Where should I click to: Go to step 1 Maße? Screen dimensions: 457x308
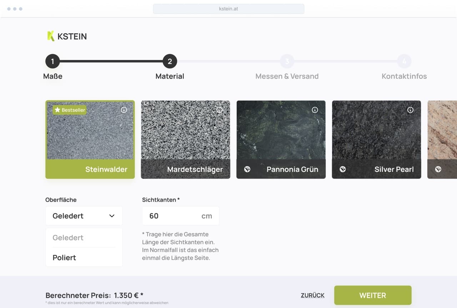[x=52, y=61]
